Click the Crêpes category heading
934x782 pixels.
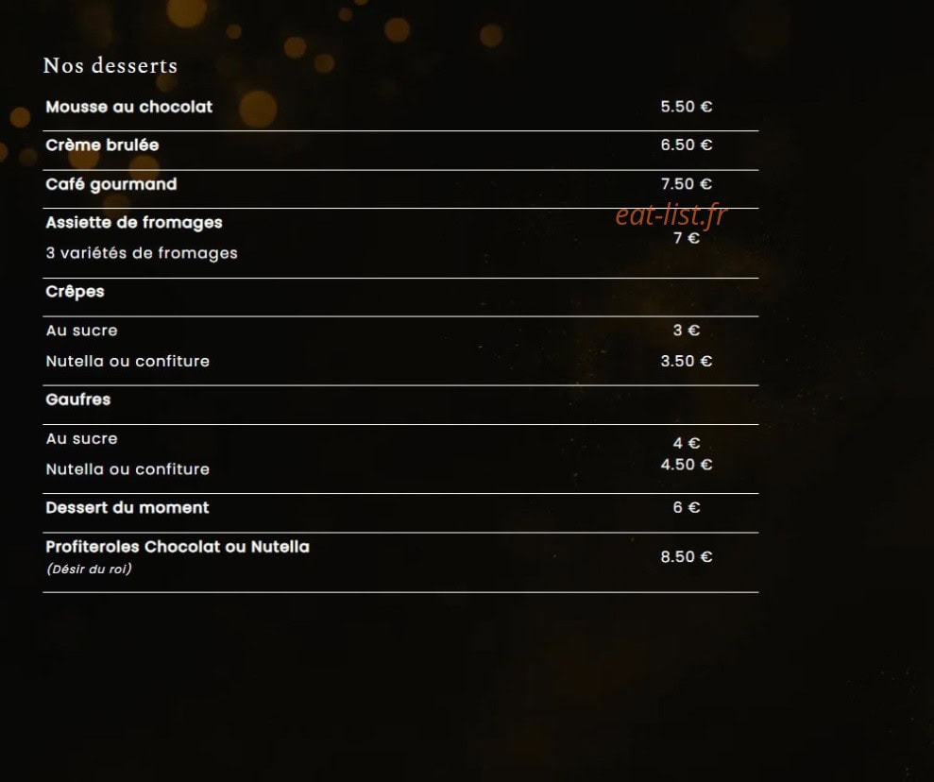75,292
